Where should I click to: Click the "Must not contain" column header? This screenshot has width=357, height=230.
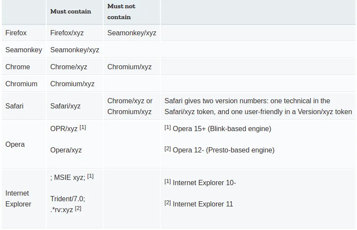(x=121, y=12)
